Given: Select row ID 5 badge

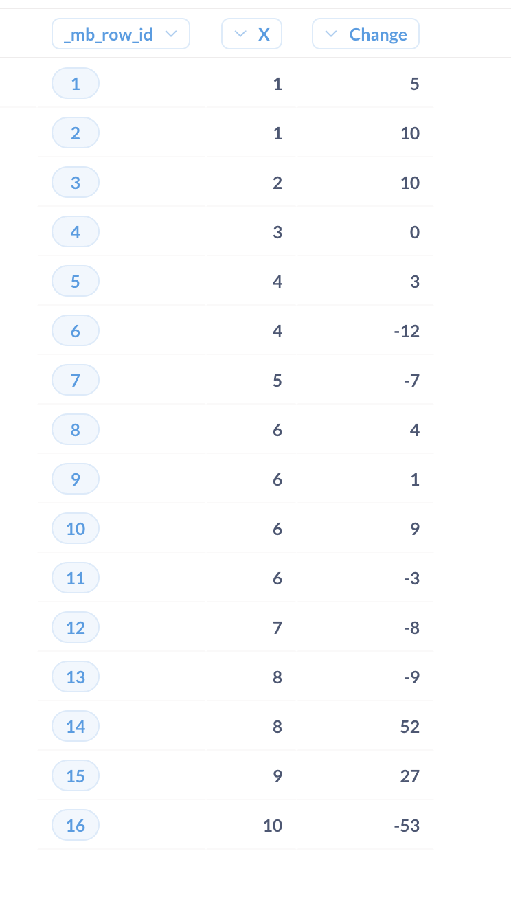Looking at the screenshot, I should coord(76,282).
